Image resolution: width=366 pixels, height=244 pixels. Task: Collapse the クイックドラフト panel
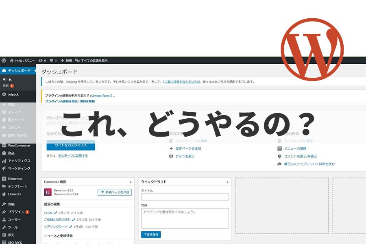228,182
